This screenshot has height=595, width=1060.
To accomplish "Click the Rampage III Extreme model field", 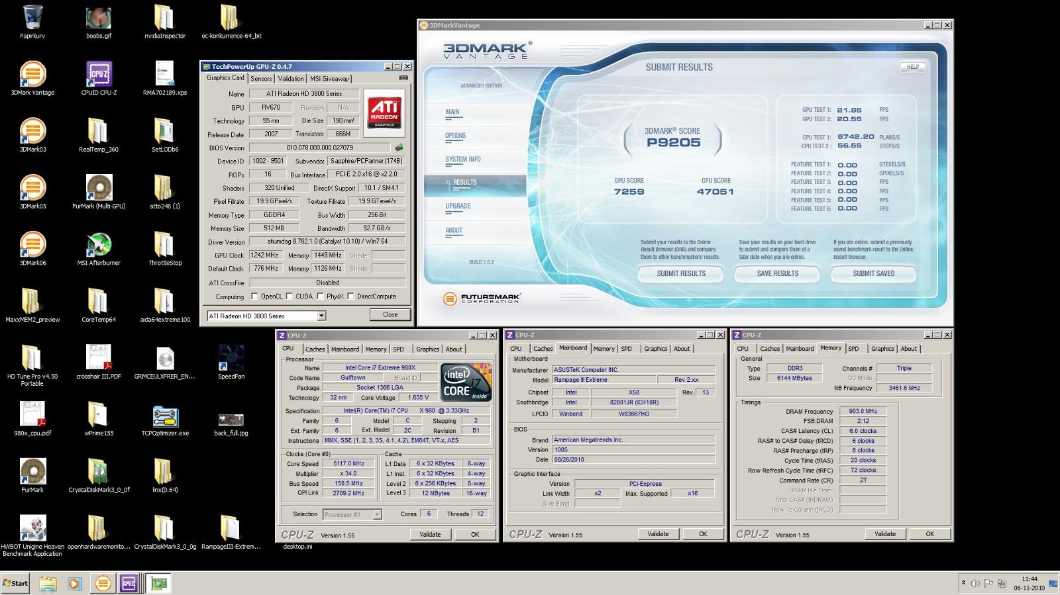I will coord(603,380).
